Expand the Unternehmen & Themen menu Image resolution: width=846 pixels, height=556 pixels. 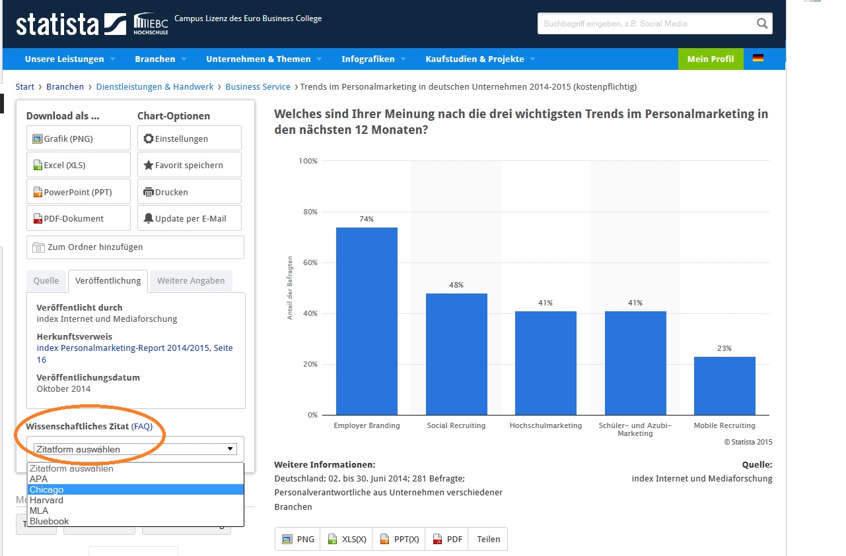point(258,59)
